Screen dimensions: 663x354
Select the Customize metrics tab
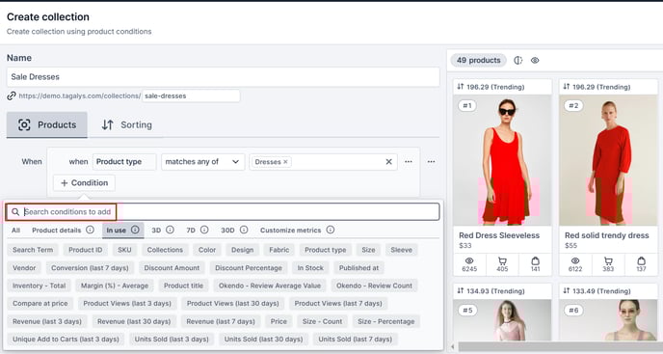click(290, 231)
